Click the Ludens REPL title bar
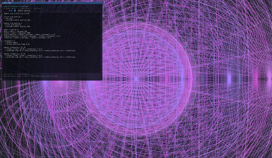This screenshot has width=272, height=158. 52,3
